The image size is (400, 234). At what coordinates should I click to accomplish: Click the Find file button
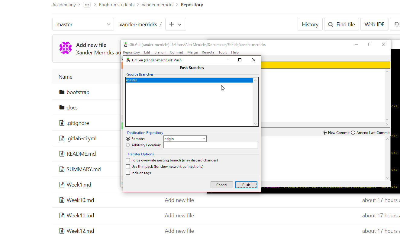(342, 24)
